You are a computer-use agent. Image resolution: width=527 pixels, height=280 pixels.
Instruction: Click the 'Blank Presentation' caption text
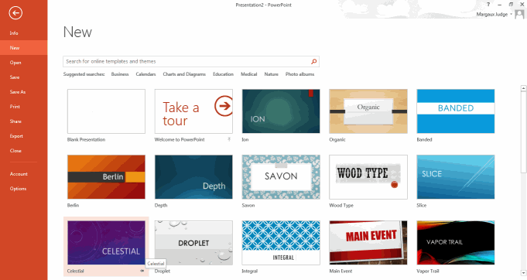pos(86,139)
